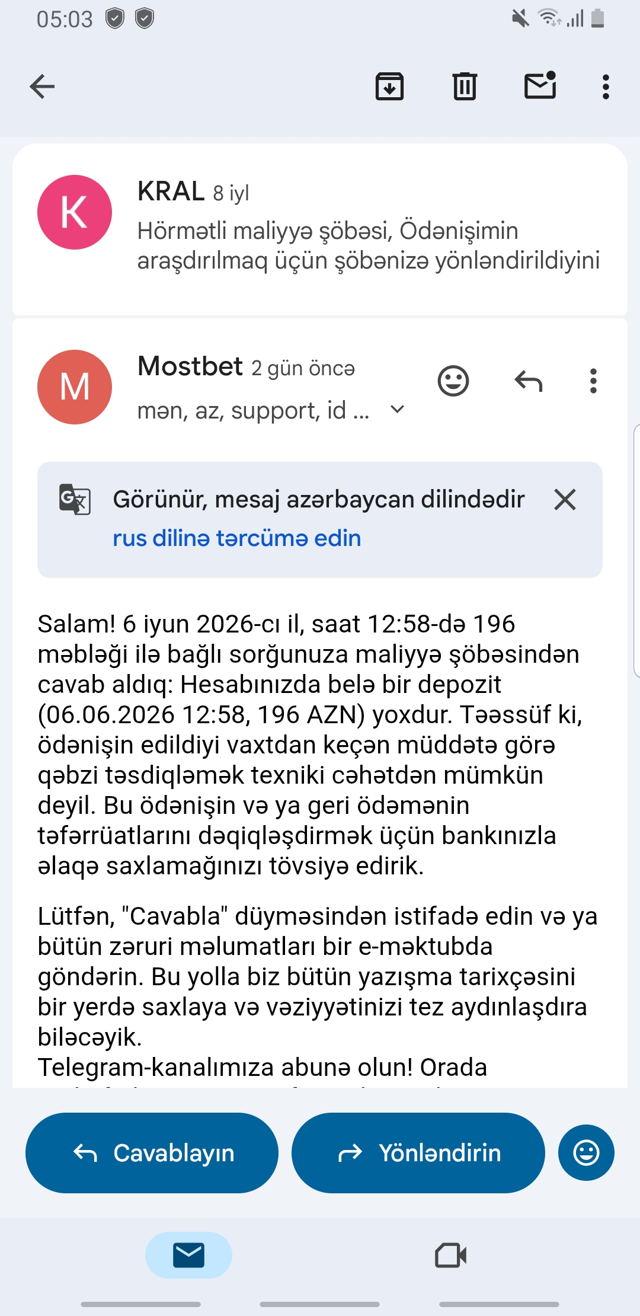
Task: Archive this email conversation
Action: click(x=389, y=87)
